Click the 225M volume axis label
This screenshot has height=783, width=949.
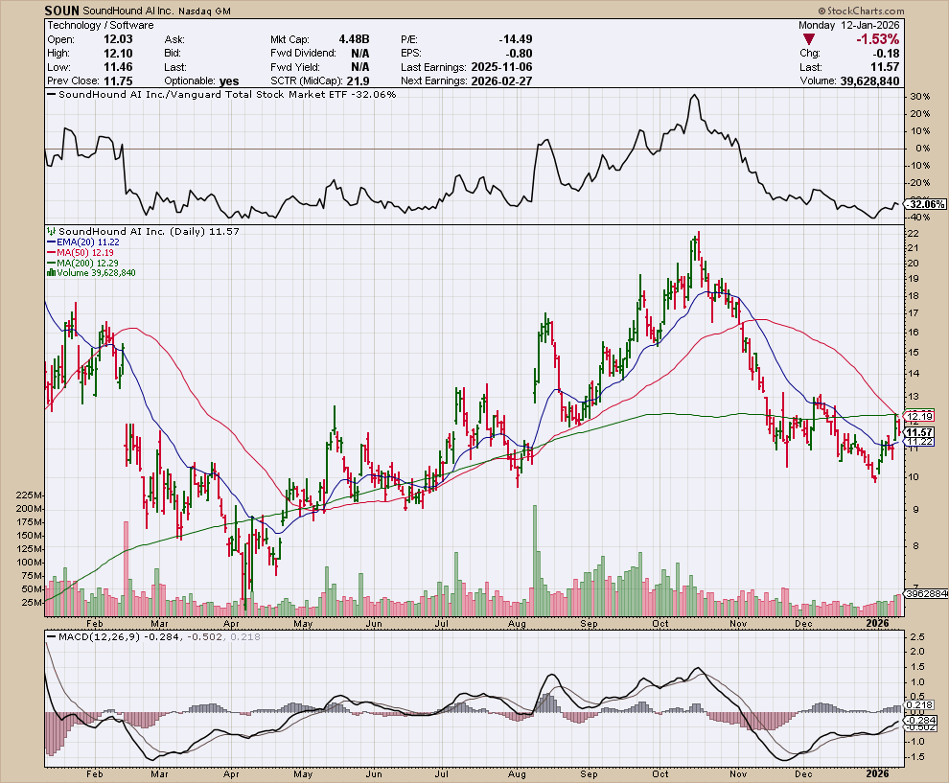30,495
